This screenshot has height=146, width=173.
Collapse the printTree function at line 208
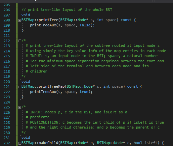pos(20,20)
